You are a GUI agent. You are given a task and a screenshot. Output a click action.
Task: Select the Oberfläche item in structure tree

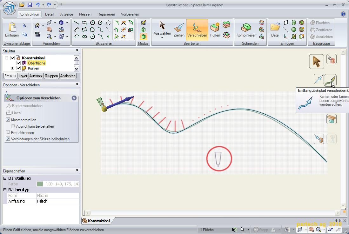(x=37, y=63)
